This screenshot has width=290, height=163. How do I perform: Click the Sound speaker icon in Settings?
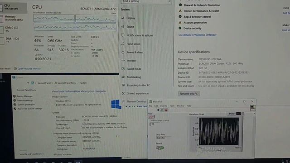point(122,27)
